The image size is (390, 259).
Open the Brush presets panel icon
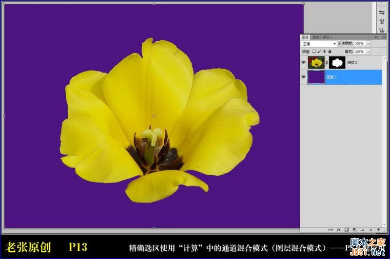tap(382, 12)
